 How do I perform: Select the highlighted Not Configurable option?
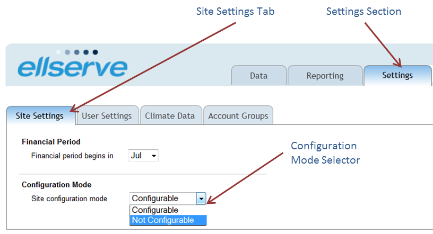(x=163, y=220)
